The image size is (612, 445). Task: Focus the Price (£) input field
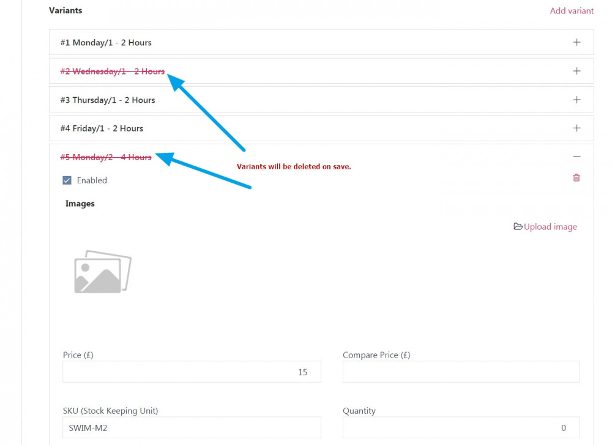(x=192, y=372)
